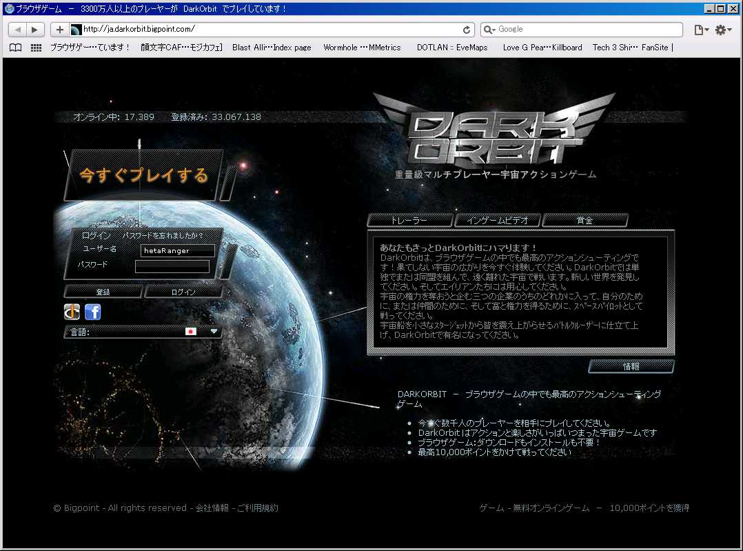Click the 10,000ポイントを獲得 footer link

(649, 508)
